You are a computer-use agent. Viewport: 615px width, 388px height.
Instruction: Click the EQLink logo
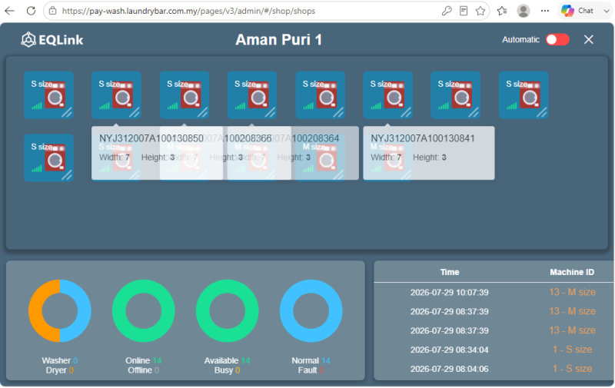tap(52, 40)
